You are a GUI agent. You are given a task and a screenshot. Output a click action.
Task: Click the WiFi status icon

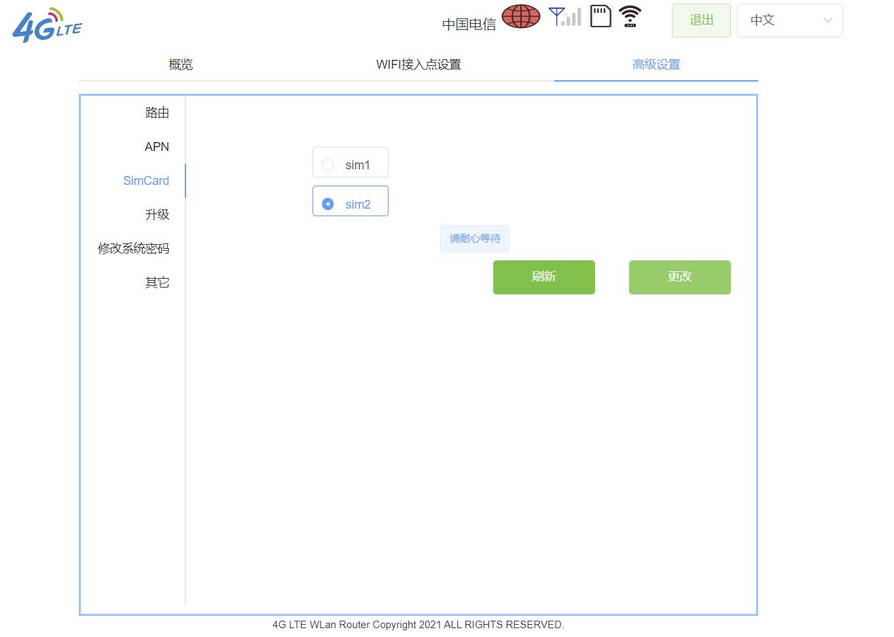(630, 16)
